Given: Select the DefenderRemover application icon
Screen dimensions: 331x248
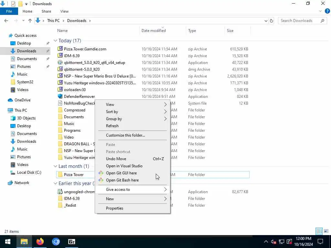Looking at the screenshot, I should [x=60, y=96].
